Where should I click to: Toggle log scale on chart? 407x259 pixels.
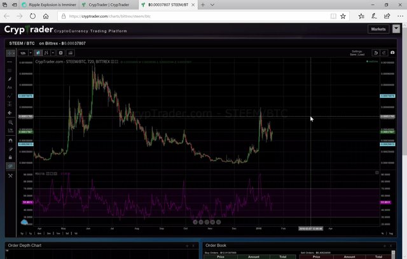tap(390, 234)
